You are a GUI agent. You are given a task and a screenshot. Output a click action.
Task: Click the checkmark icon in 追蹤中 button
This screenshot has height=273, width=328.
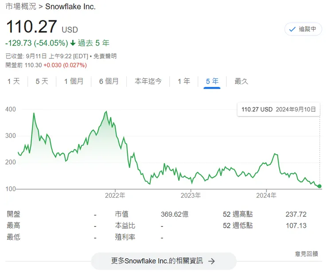(292, 29)
